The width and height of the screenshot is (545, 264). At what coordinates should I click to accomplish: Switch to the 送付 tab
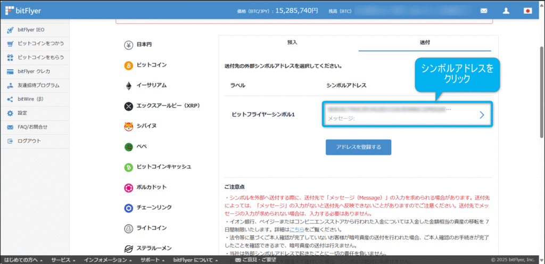click(x=425, y=43)
